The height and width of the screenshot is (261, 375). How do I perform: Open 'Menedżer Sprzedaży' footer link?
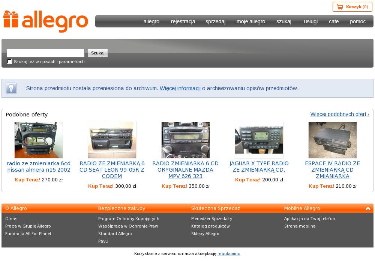(x=211, y=219)
